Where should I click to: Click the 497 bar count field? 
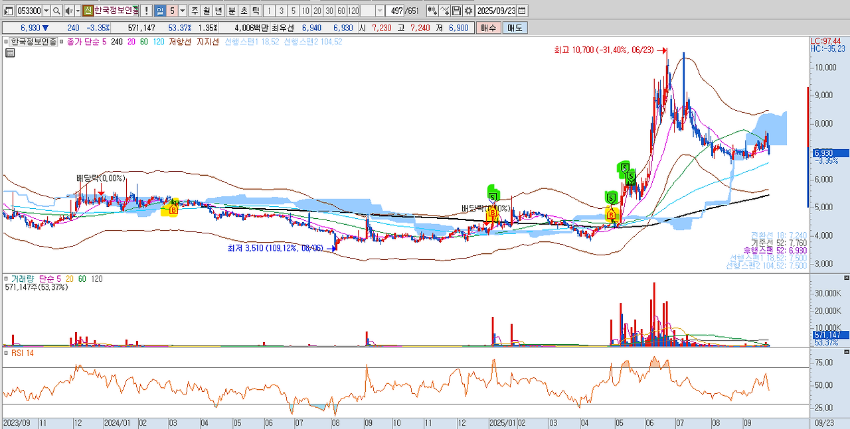click(x=396, y=11)
